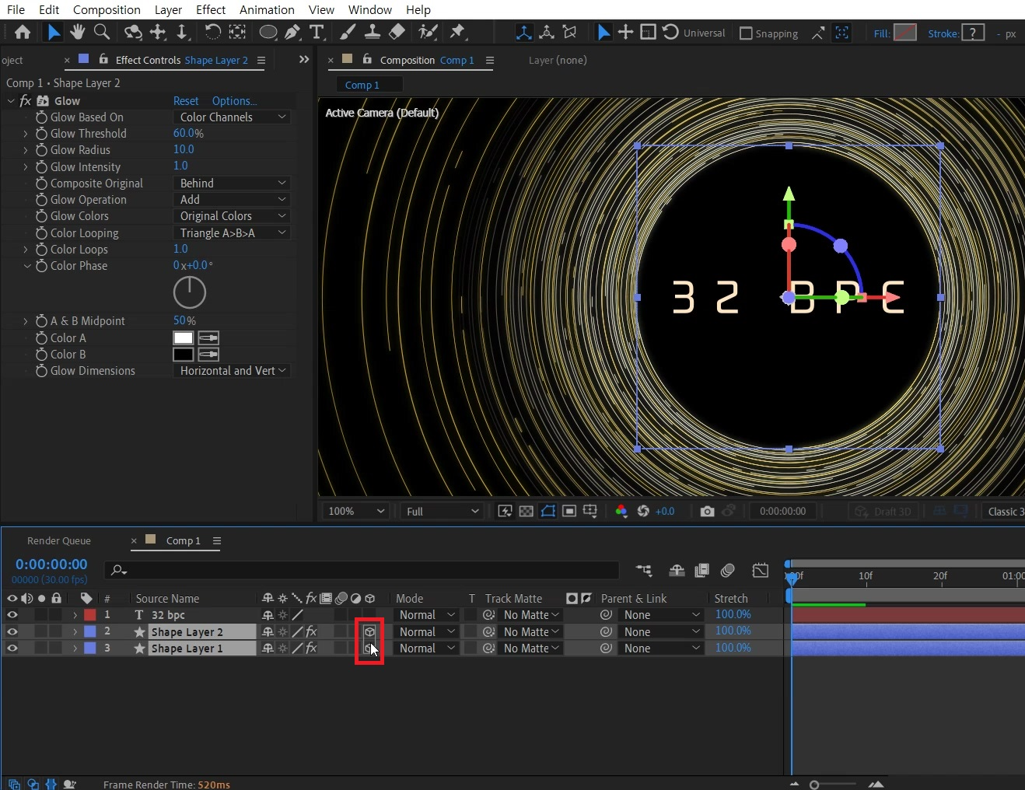Toggle the 3D layer switch for Shape Layer 2
Screen dimensions: 1025x790
coord(369,631)
